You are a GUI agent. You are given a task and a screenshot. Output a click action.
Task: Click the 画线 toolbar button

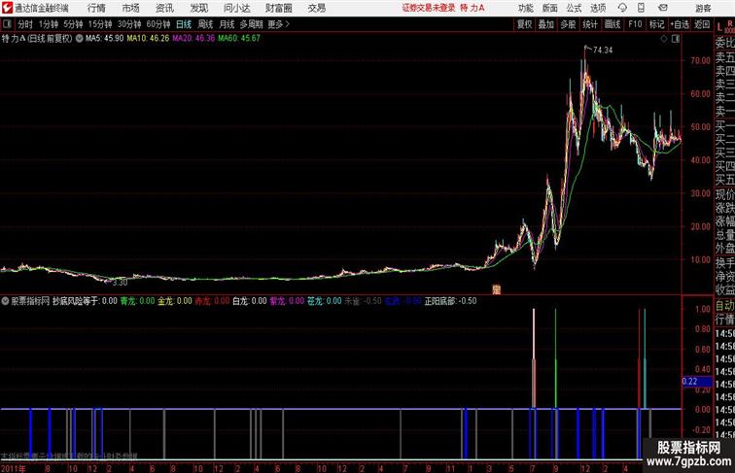point(612,24)
